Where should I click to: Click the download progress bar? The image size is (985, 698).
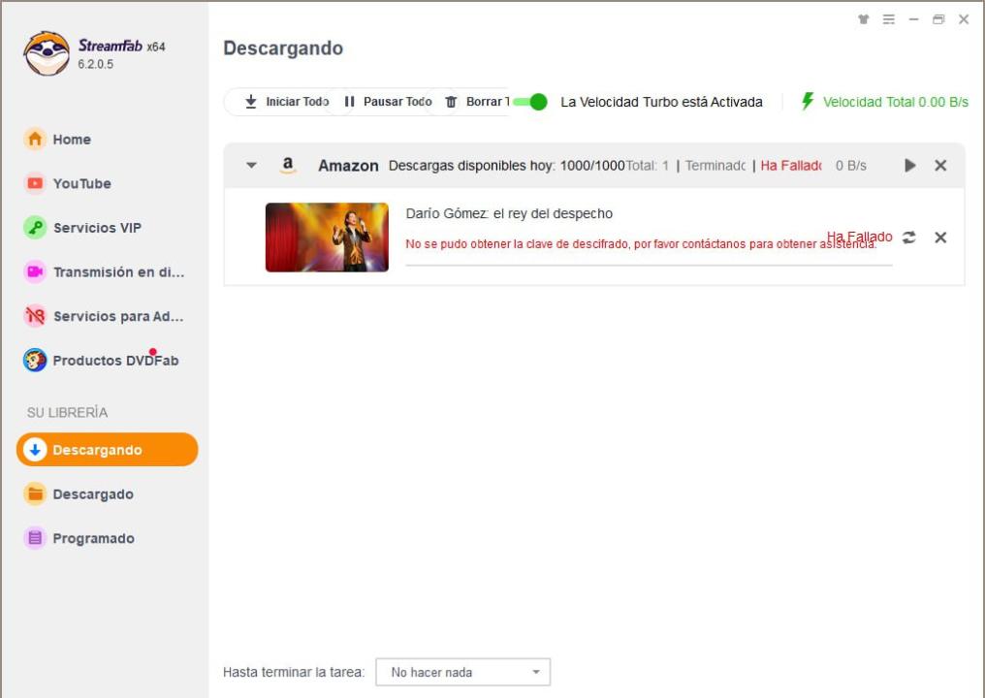649,265
